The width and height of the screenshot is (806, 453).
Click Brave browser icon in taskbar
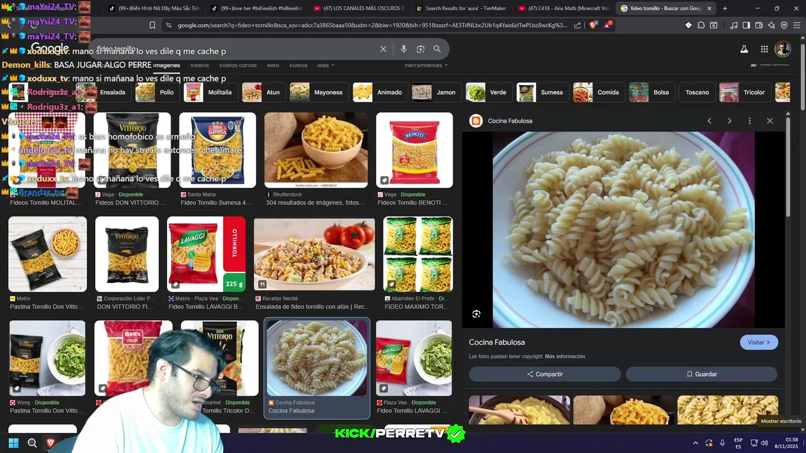coord(51,443)
